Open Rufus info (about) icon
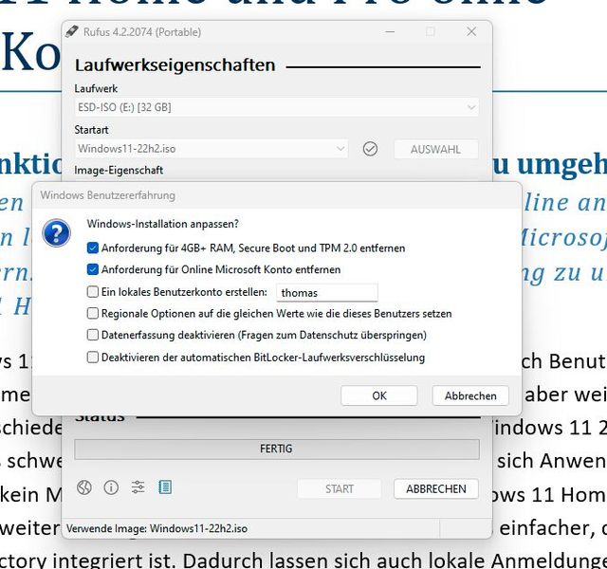Image resolution: width=607 pixels, height=569 pixels. click(111, 487)
